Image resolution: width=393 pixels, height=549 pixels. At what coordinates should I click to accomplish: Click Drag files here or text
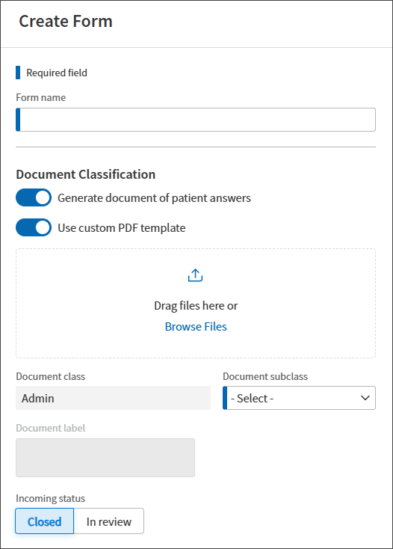pos(196,306)
